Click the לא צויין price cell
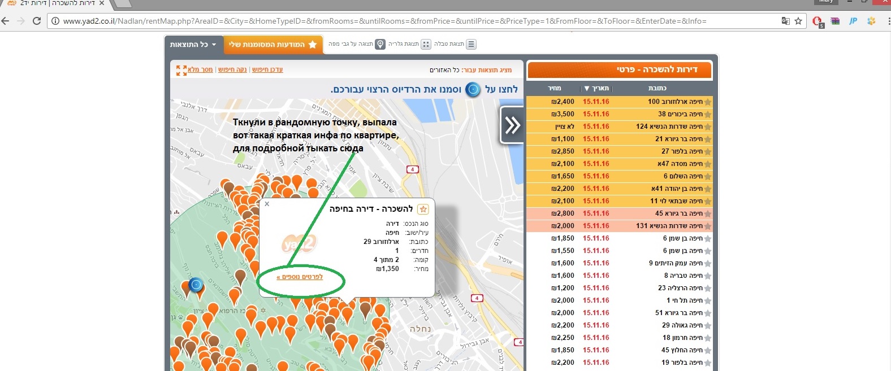The image size is (891, 371). point(564,126)
